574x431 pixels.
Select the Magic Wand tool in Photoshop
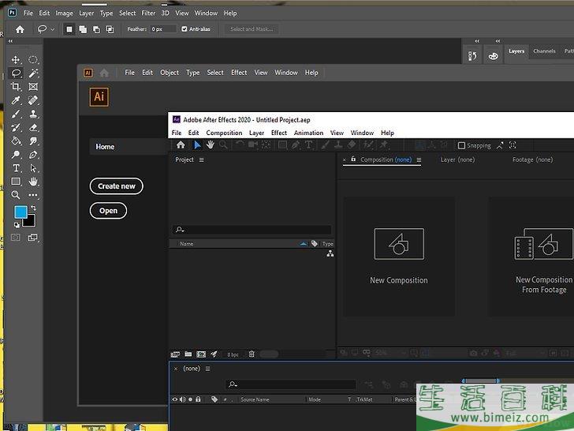33,73
